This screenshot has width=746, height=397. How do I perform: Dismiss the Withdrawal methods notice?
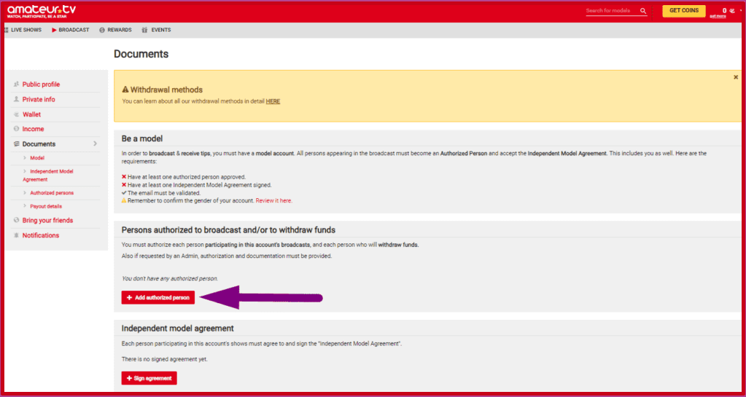(x=735, y=76)
